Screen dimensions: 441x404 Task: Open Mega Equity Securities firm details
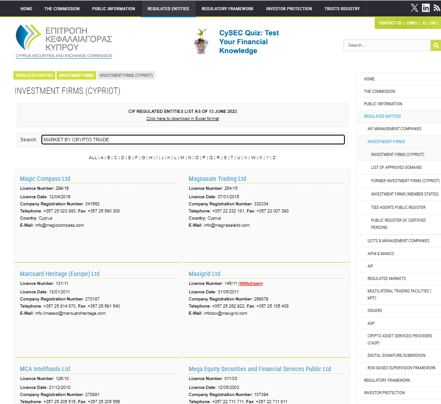coord(259,369)
